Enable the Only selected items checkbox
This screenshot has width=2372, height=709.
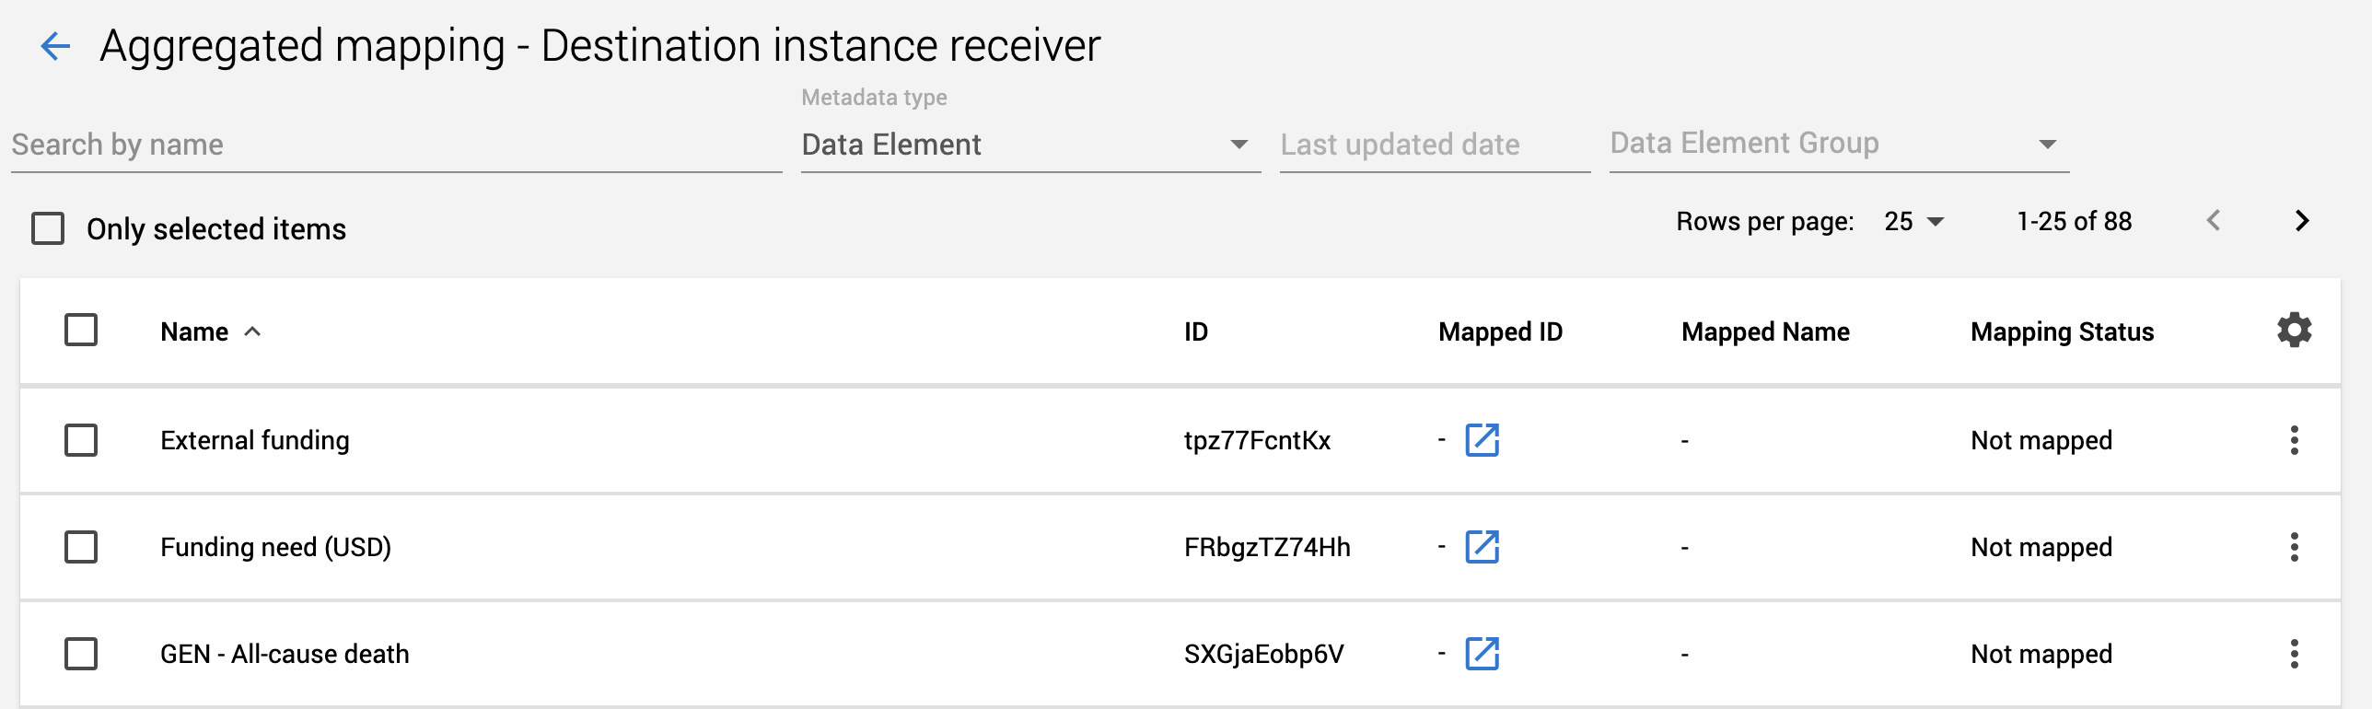point(47,228)
